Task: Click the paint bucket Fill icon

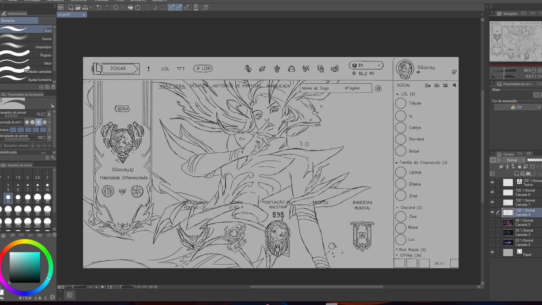Action: (131, 7)
